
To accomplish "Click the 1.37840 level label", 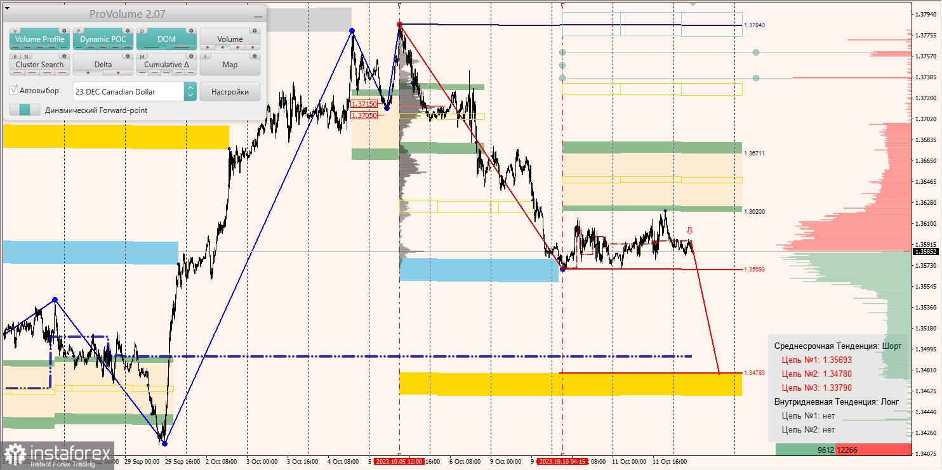I will pyautogui.click(x=755, y=25).
